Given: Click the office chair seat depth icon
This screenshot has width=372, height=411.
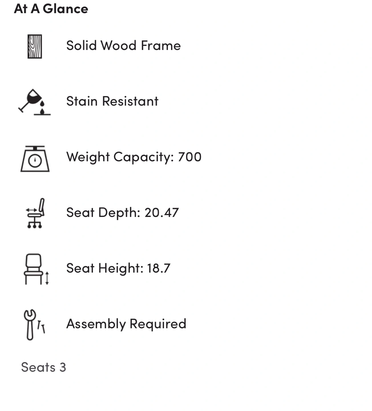Looking at the screenshot, I should click(35, 213).
